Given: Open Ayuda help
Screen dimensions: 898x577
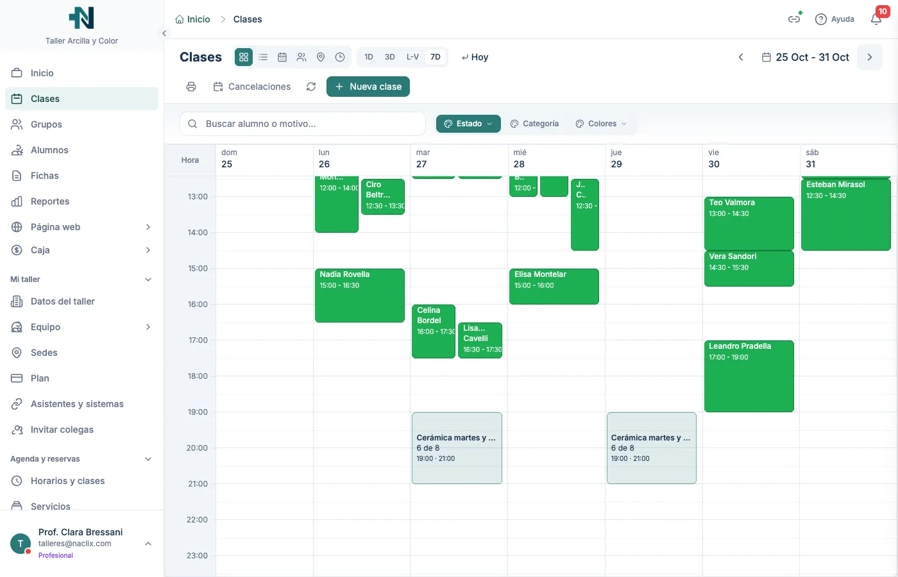Looking at the screenshot, I should [834, 19].
